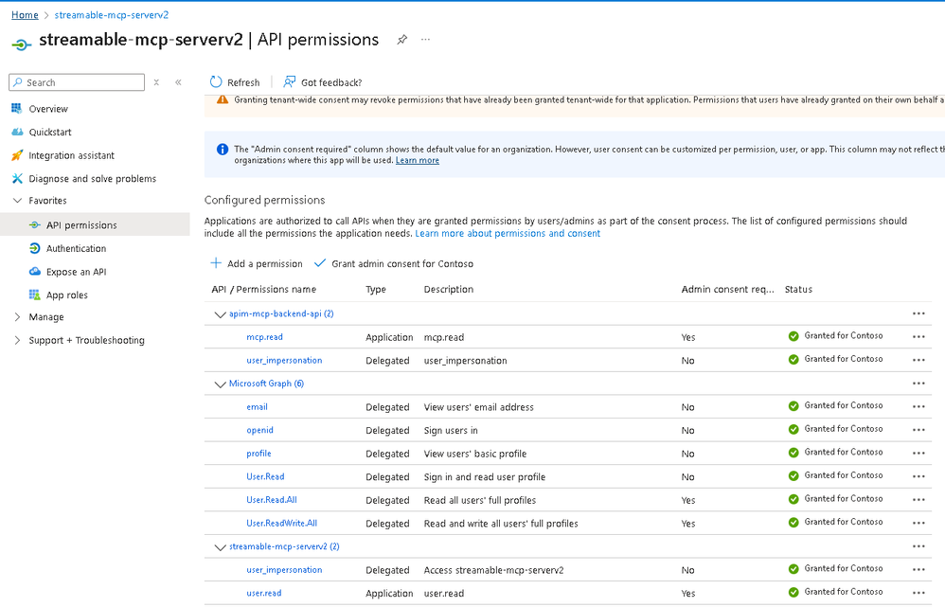Expand the Manage section
The image size is (945, 607).
click(x=17, y=317)
